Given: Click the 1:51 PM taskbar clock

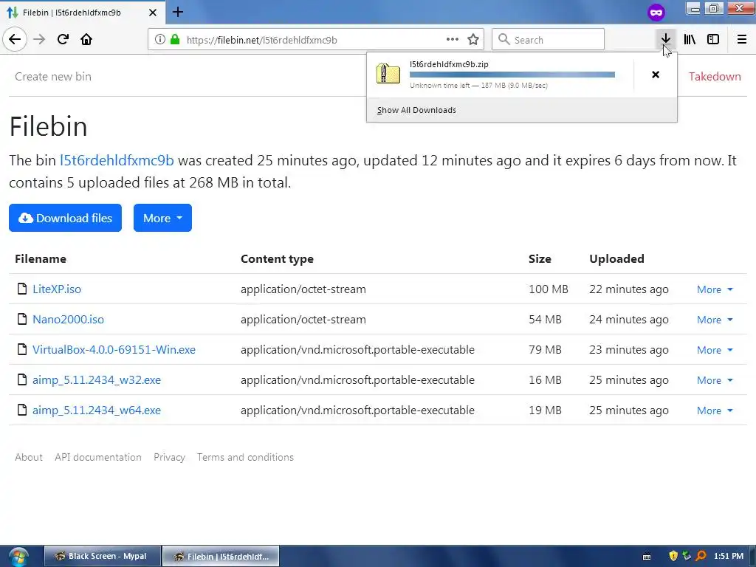Looking at the screenshot, I should click(729, 556).
